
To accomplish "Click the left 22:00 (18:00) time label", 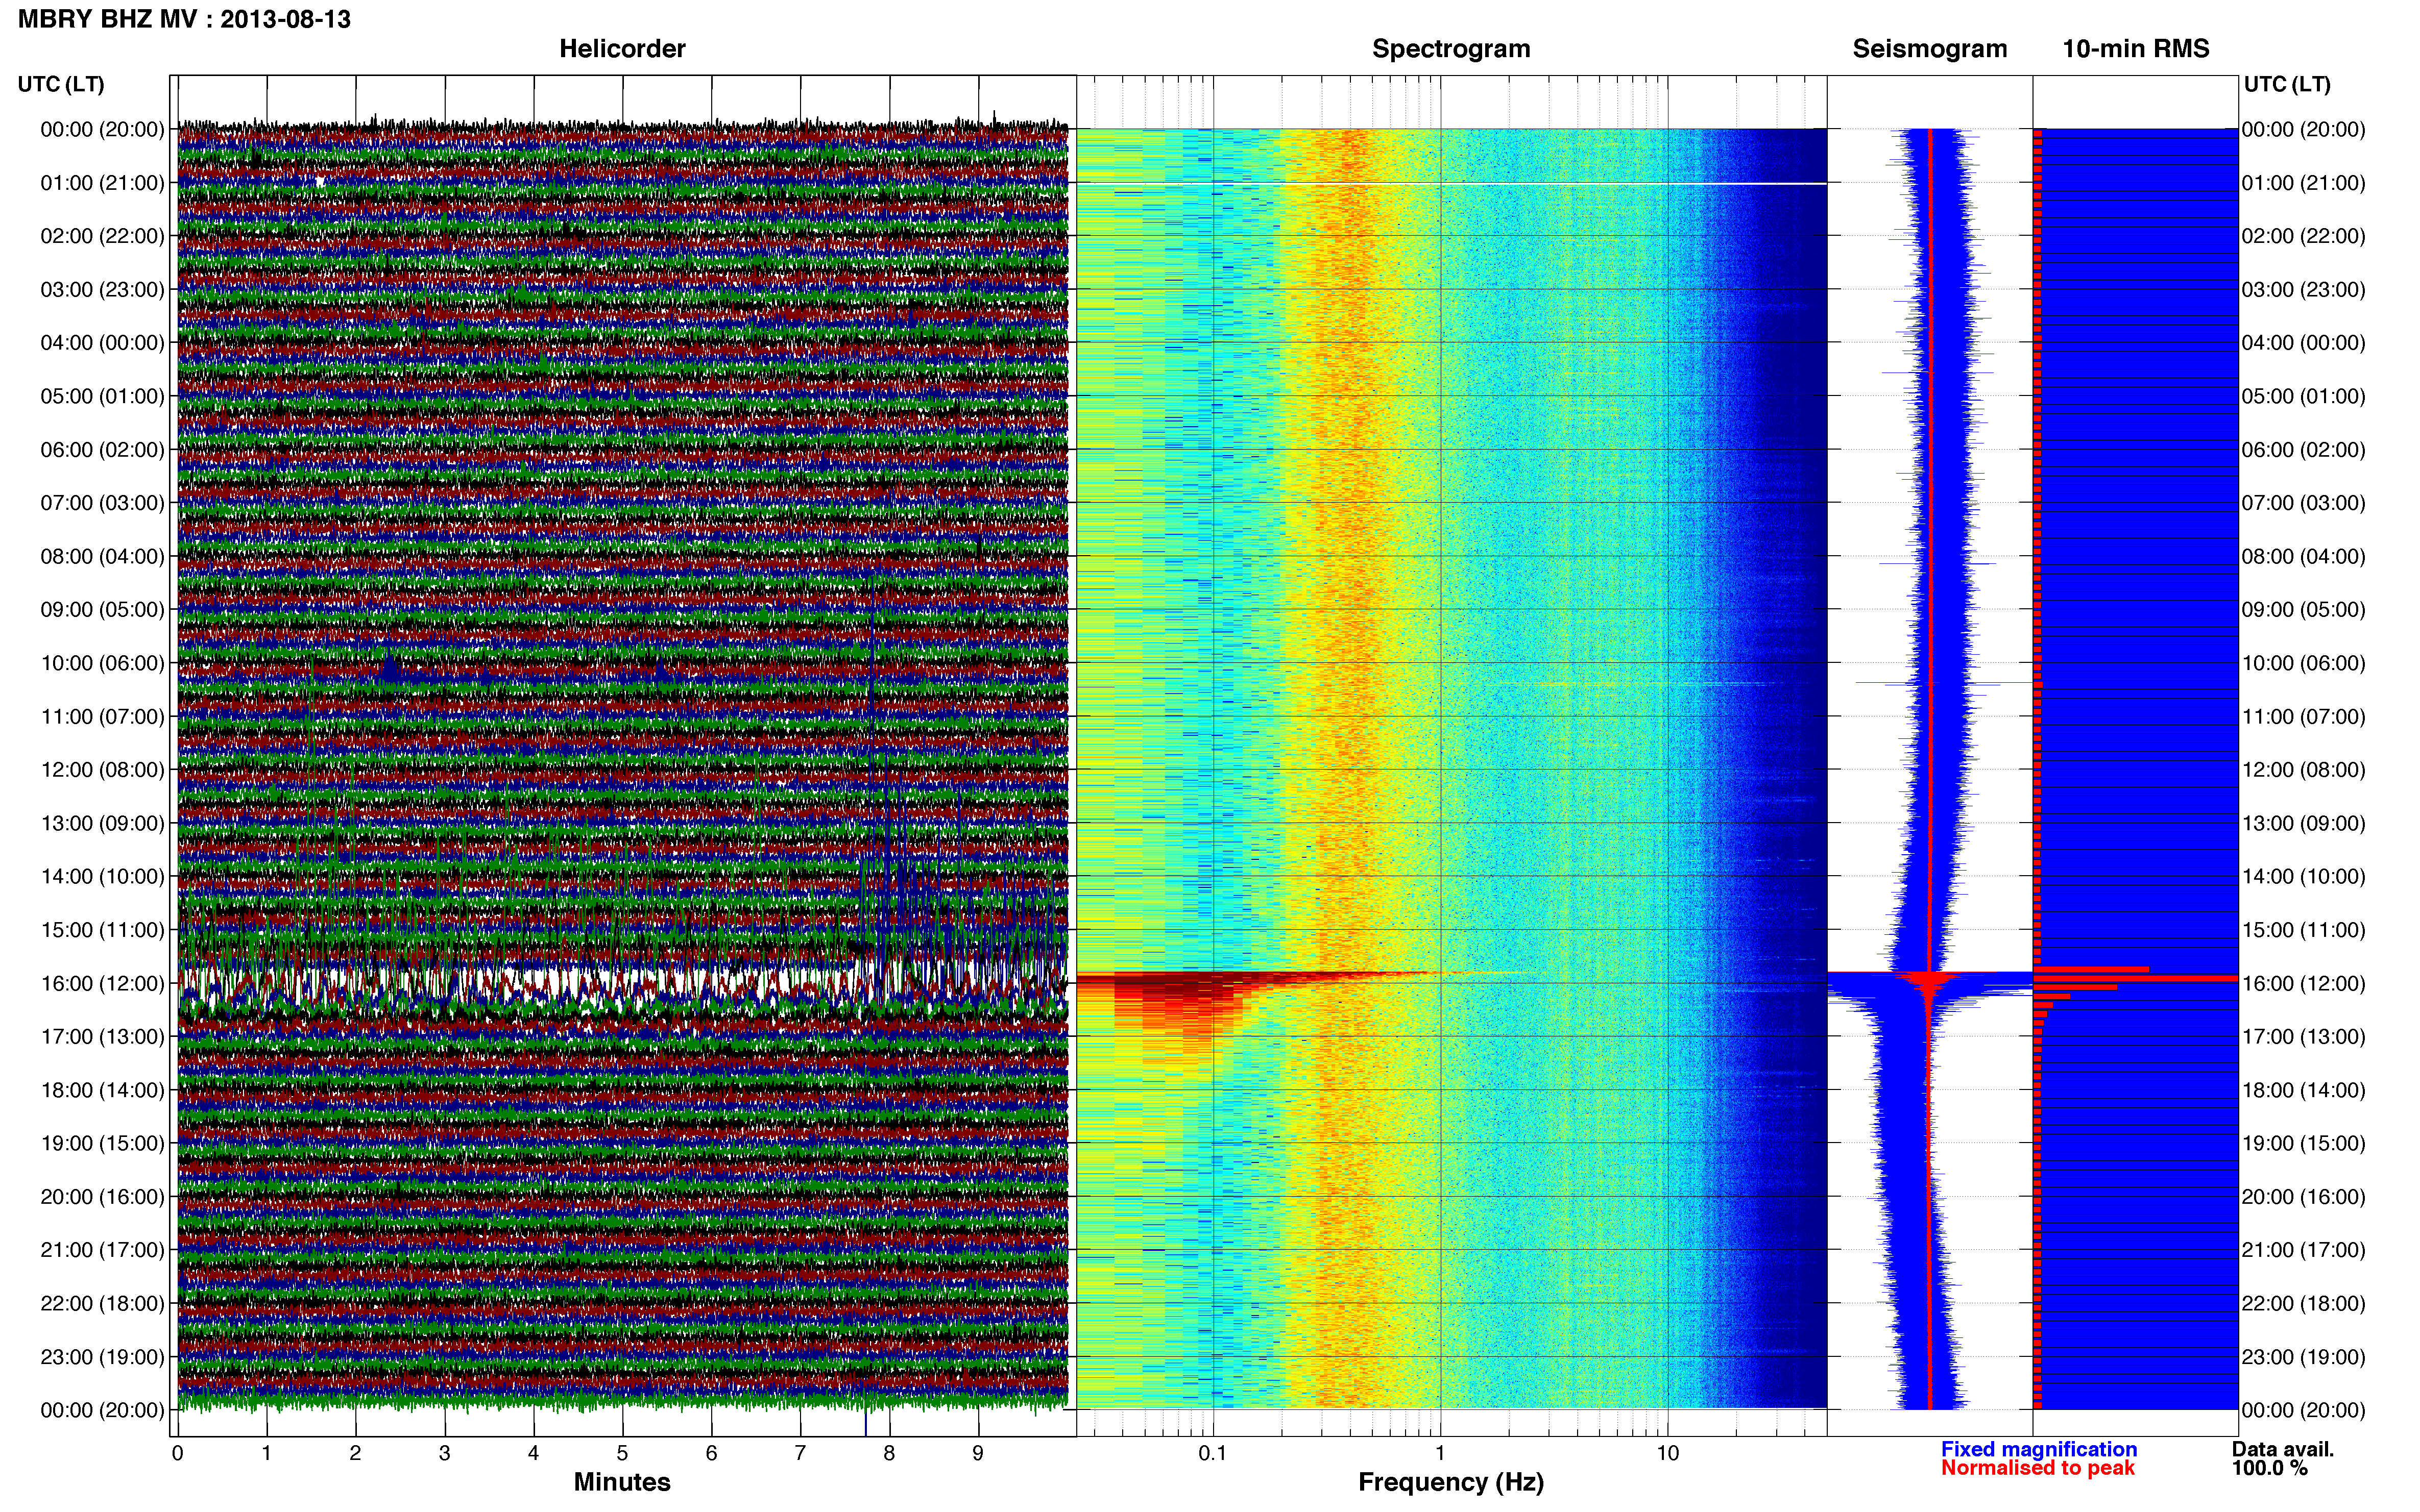I will 102,1304.
